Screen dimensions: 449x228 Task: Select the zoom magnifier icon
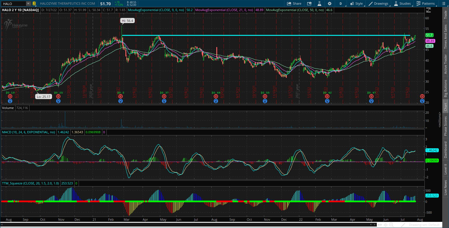click(392, 225)
